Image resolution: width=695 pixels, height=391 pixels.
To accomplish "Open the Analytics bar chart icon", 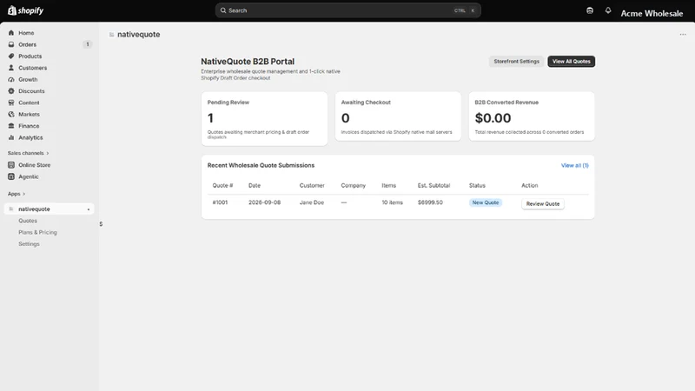I will pos(11,137).
